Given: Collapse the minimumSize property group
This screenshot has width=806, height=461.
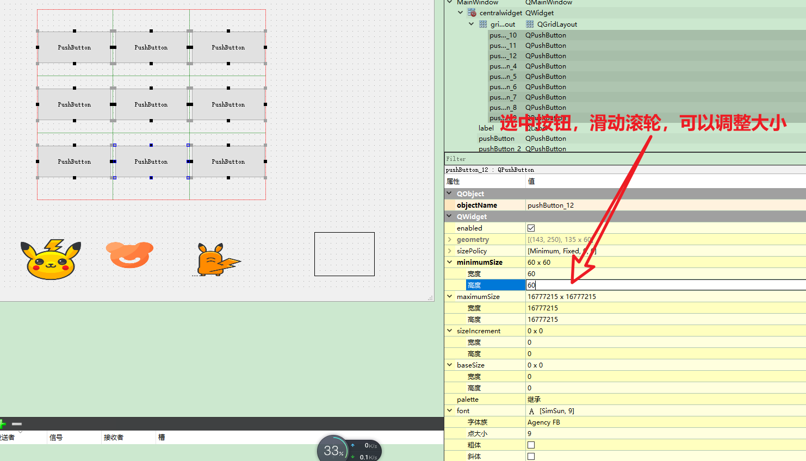Looking at the screenshot, I should (x=449, y=262).
